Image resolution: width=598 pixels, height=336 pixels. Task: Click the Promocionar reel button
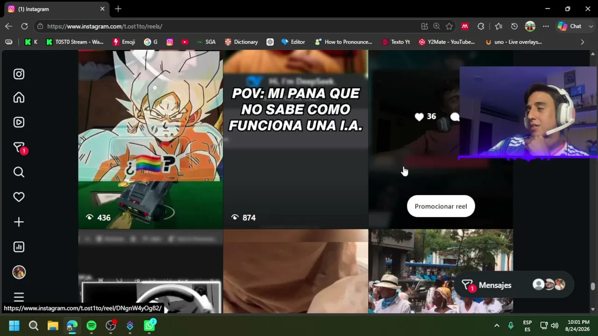[441, 206]
